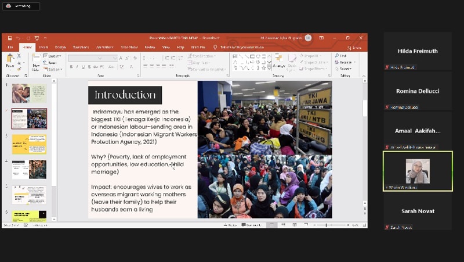Open the Insert ribbon tab
The width and height of the screenshot is (464, 262).
point(43,47)
